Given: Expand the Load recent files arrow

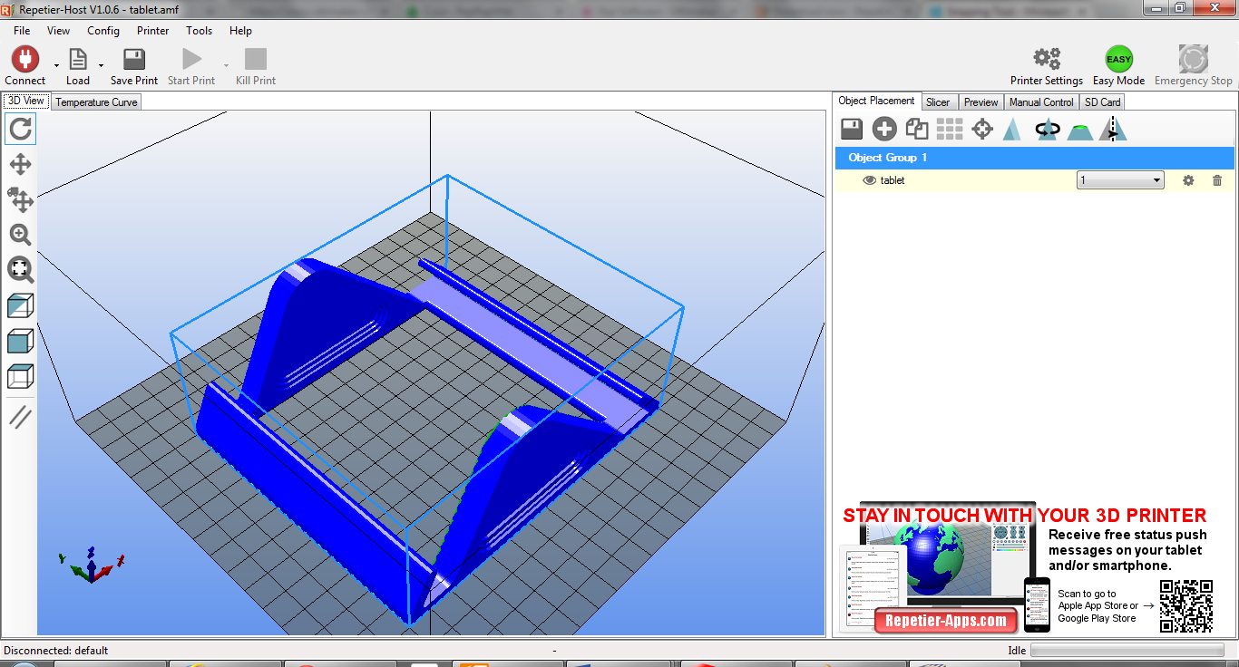Looking at the screenshot, I should (101, 66).
